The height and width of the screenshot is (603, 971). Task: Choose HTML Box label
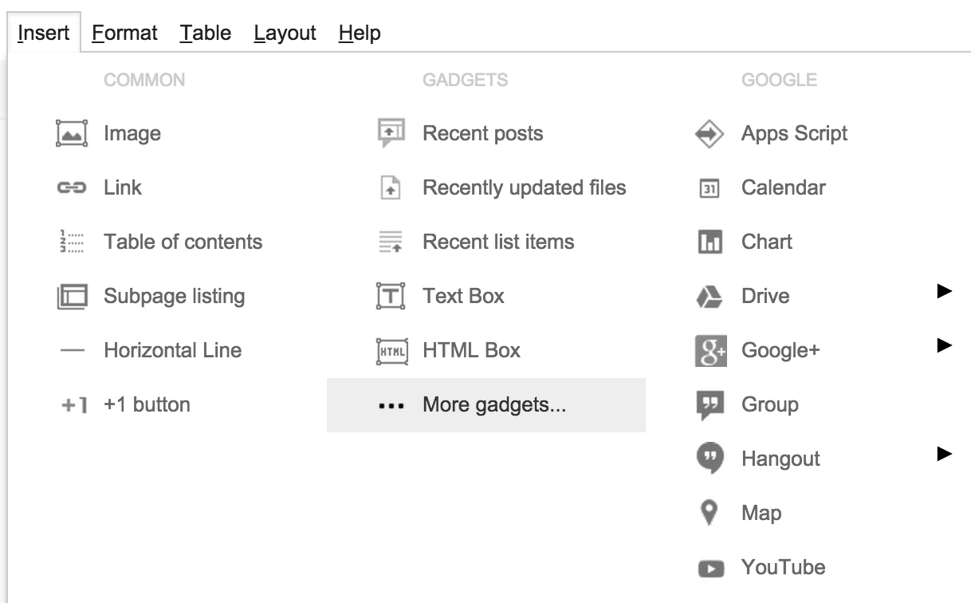[471, 350]
